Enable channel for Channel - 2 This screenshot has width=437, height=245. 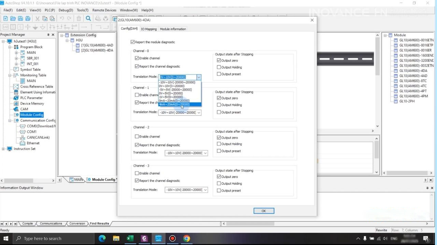click(x=137, y=136)
